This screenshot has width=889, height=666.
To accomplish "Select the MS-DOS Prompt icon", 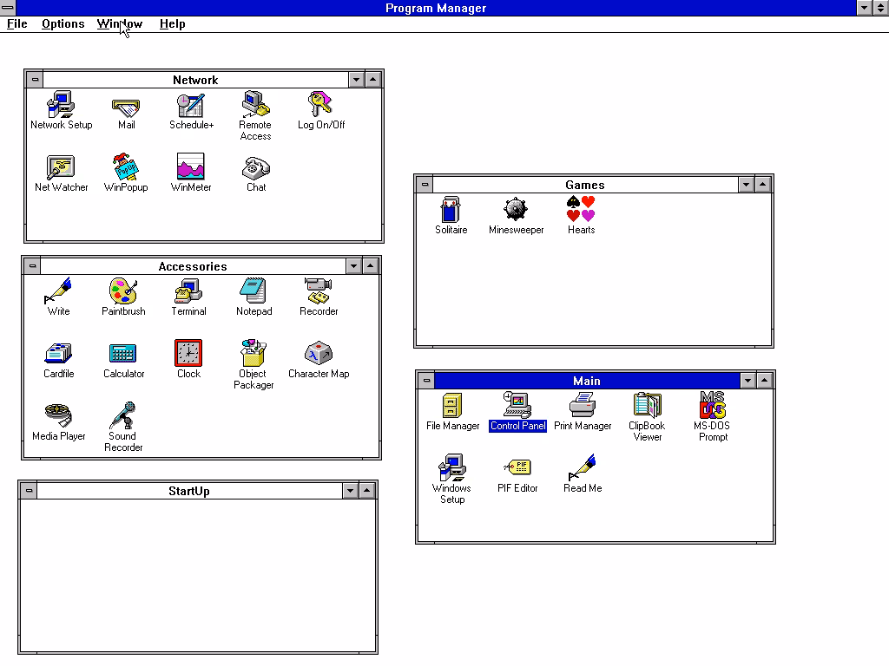I will 712,406.
